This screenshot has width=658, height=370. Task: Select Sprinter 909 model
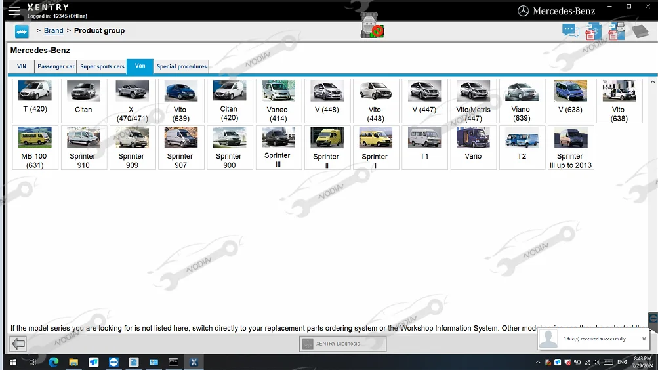click(x=132, y=148)
